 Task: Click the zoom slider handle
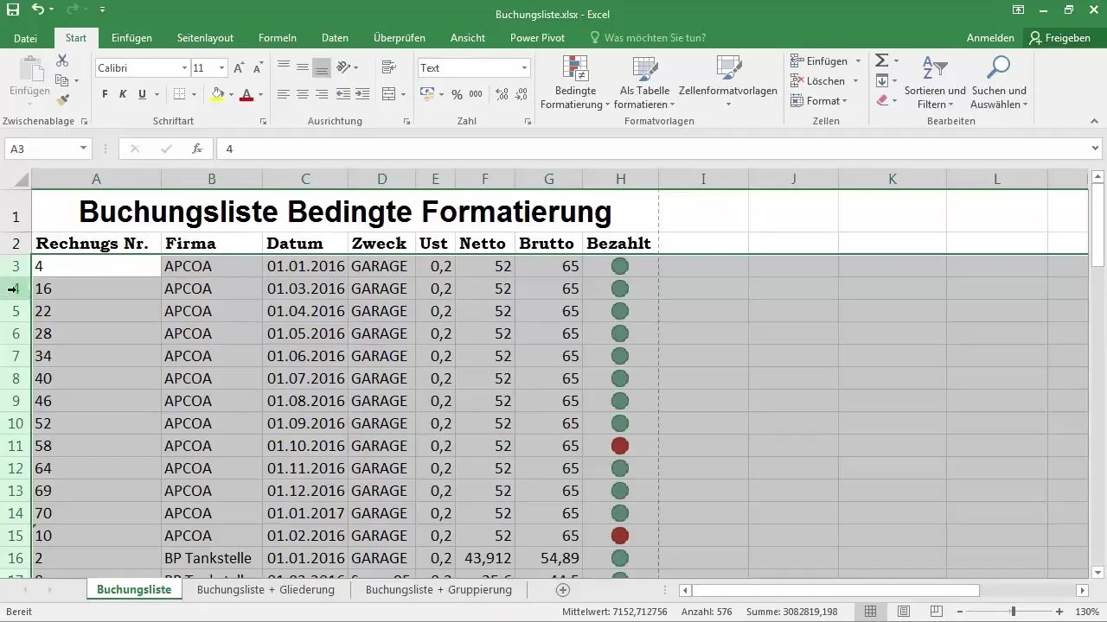tap(1014, 612)
